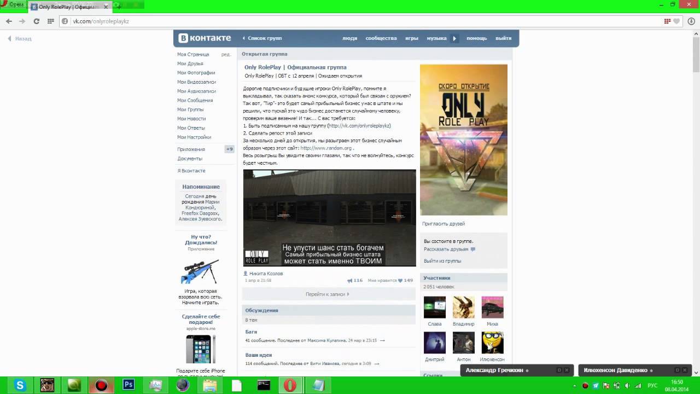Click Пригласить друзей link
The height and width of the screenshot is (394, 700).
coord(444,224)
